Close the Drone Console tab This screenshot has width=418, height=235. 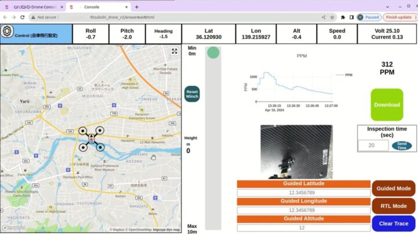click(x=62, y=7)
